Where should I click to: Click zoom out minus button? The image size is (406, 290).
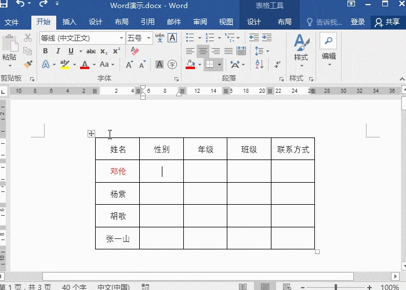[302, 287]
